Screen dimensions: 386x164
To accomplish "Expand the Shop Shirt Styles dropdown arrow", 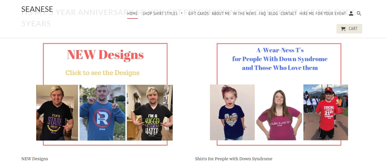I will click(x=182, y=13).
